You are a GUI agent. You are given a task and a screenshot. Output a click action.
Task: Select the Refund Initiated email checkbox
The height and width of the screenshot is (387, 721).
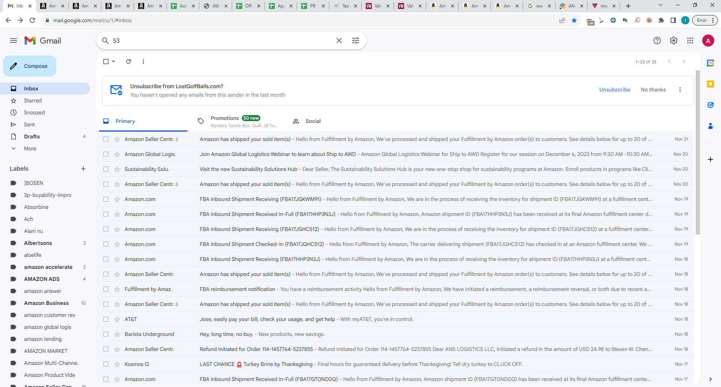point(106,349)
